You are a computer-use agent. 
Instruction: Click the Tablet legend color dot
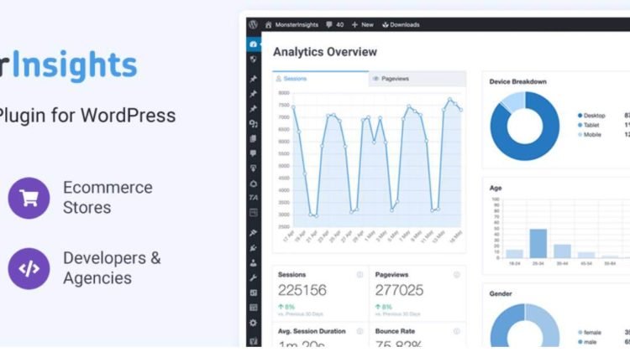pyautogui.click(x=580, y=125)
